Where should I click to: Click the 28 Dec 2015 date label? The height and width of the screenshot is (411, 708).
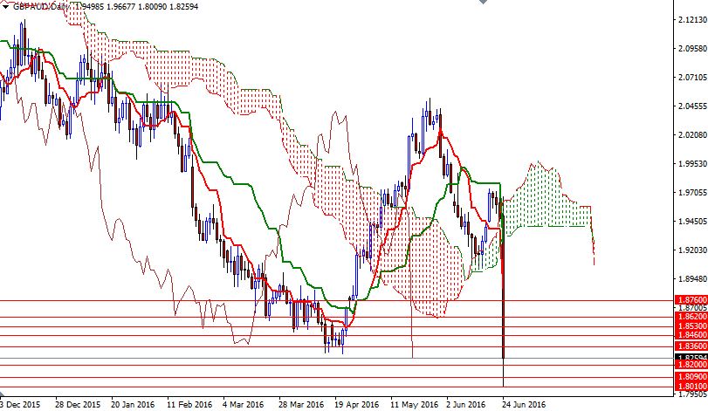(78, 405)
